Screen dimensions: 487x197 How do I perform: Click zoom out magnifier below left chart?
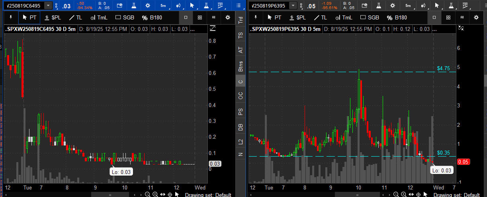tap(148, 194)
